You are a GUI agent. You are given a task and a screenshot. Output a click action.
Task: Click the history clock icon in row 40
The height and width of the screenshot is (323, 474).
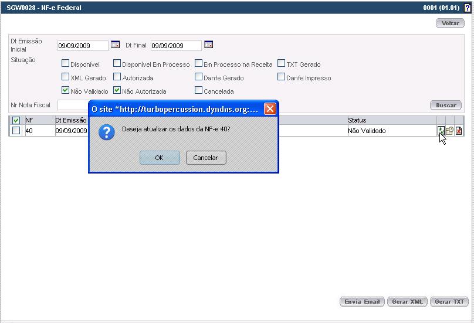point(449,131)
